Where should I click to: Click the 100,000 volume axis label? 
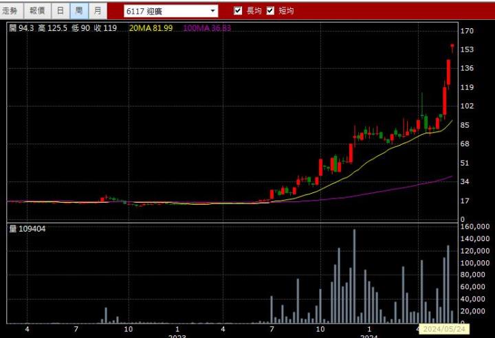[474, 262]
